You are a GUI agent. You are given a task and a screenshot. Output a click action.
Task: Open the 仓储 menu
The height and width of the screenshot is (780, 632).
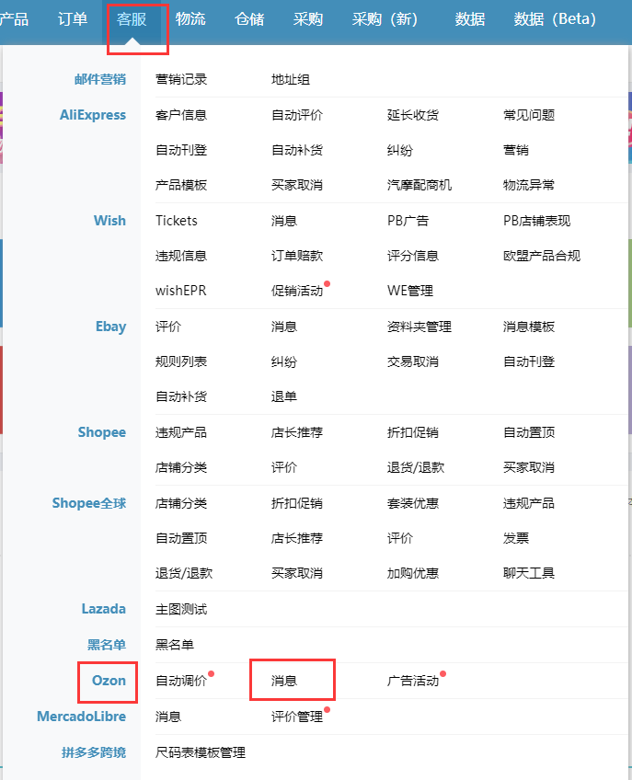(249, 19)
